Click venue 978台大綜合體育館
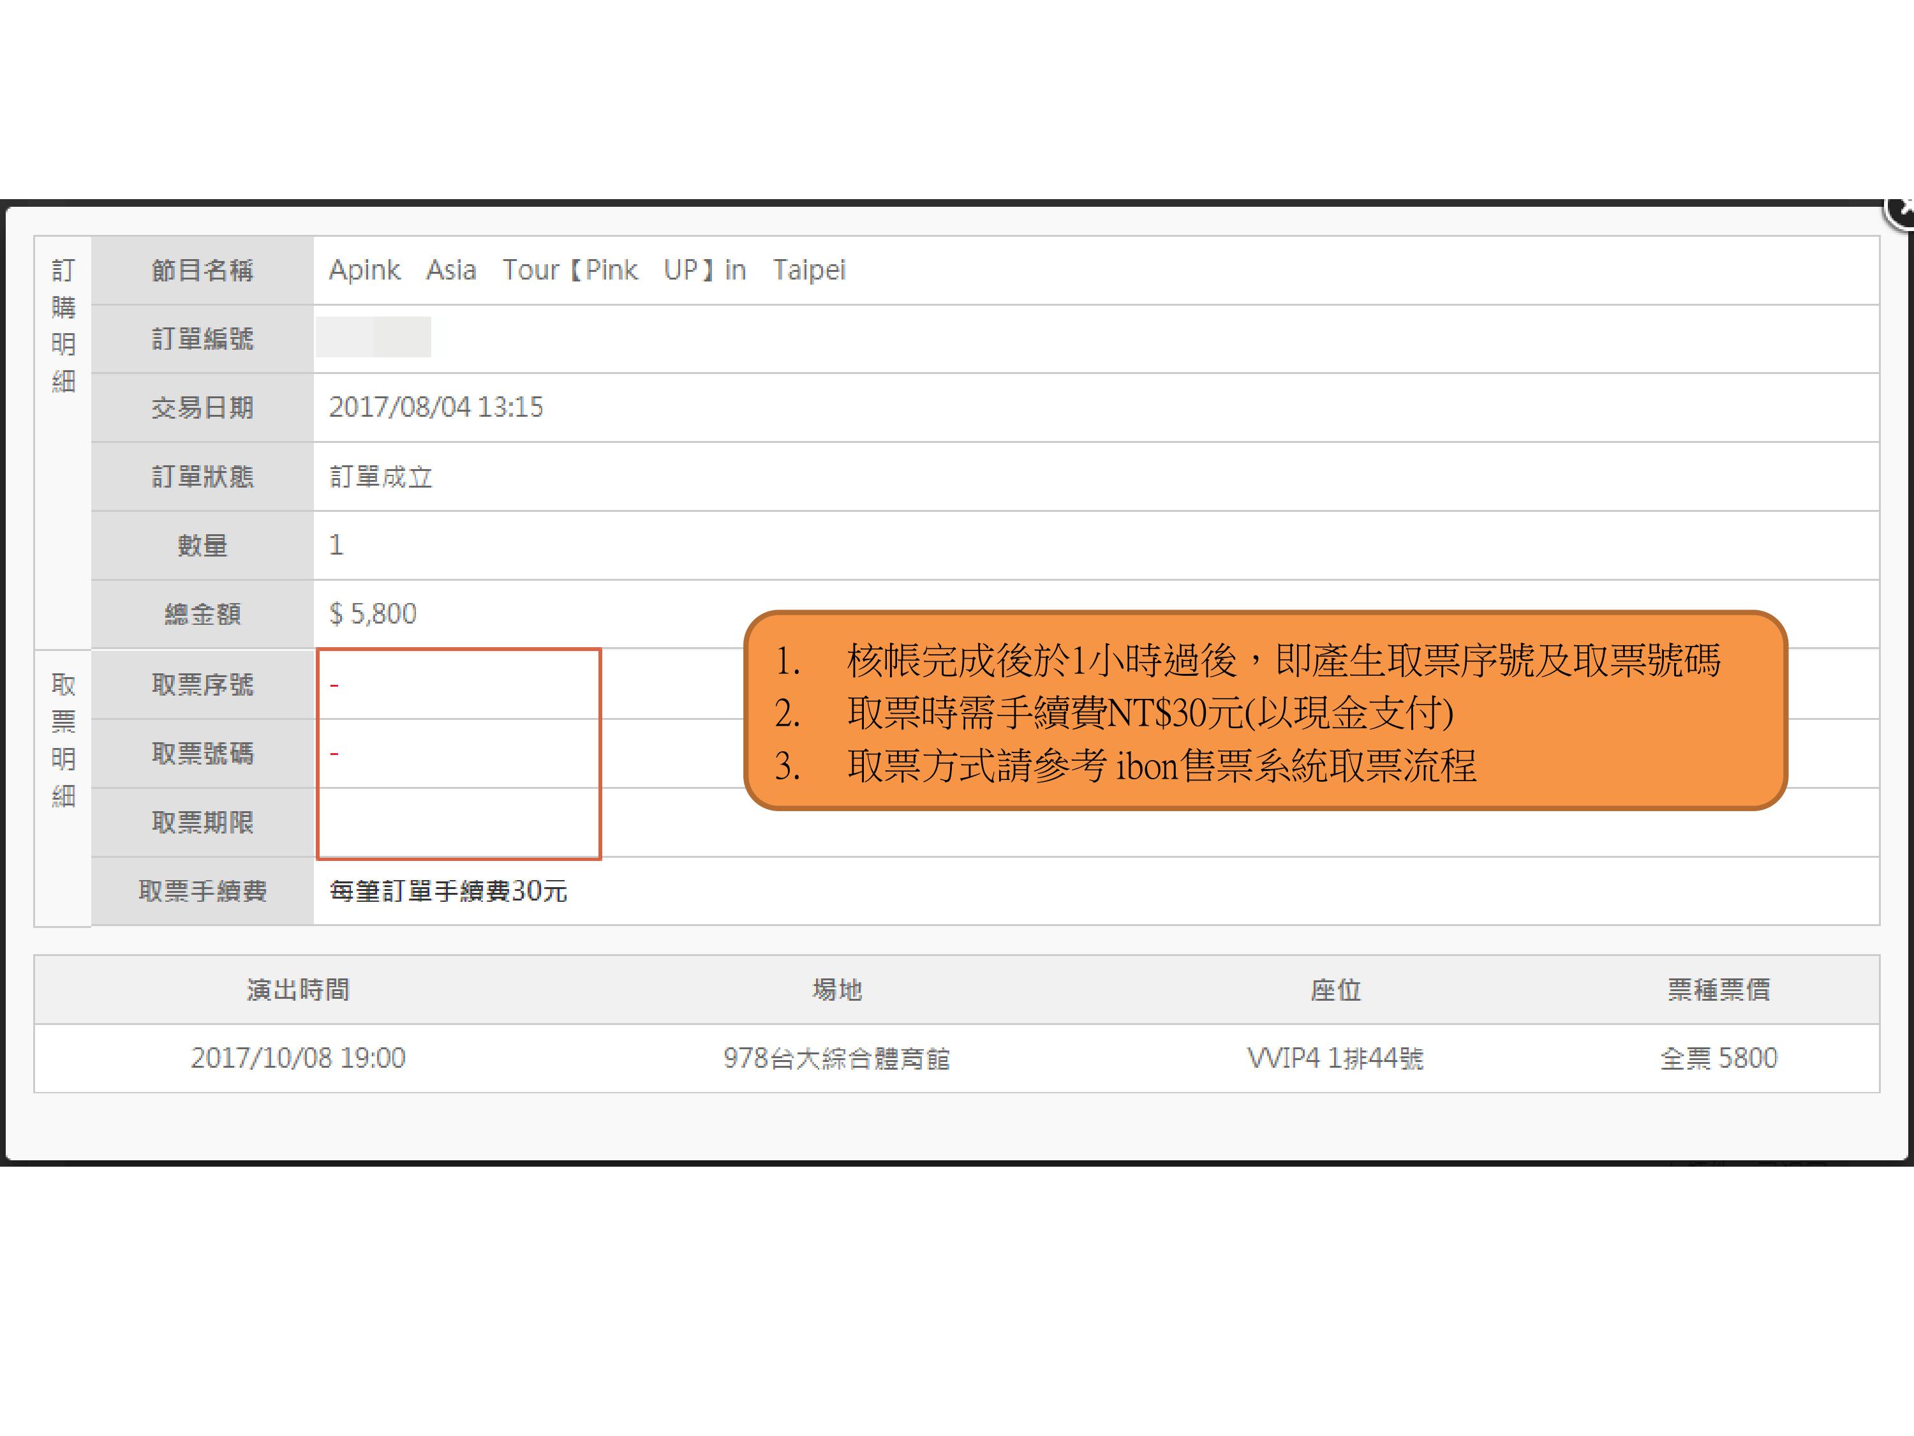The width and height of the screenshot is (1914, 1436). click(836, 1058)
